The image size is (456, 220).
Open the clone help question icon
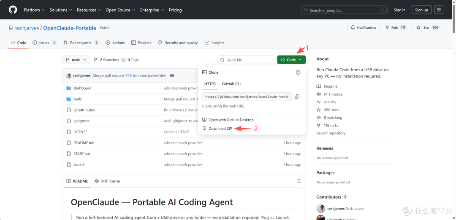point(298,72)
